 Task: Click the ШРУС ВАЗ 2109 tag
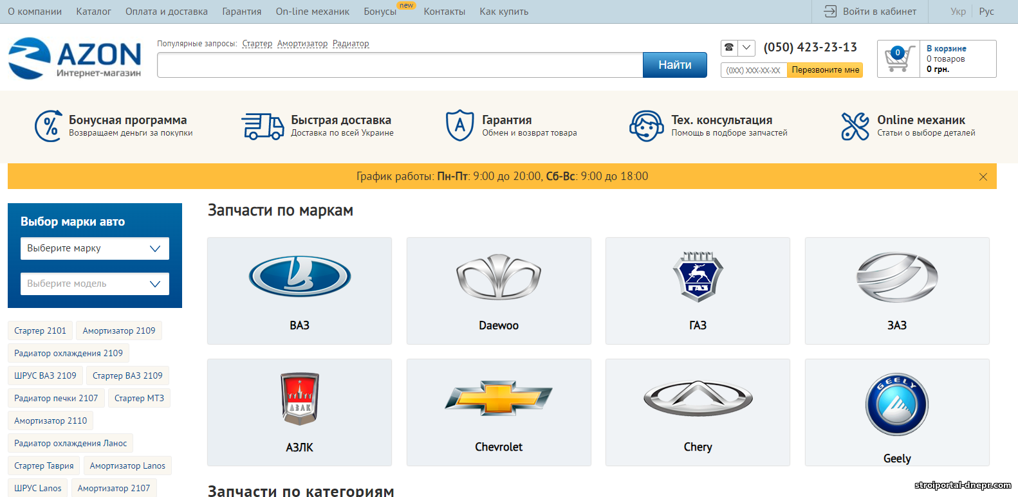point(45,375)
